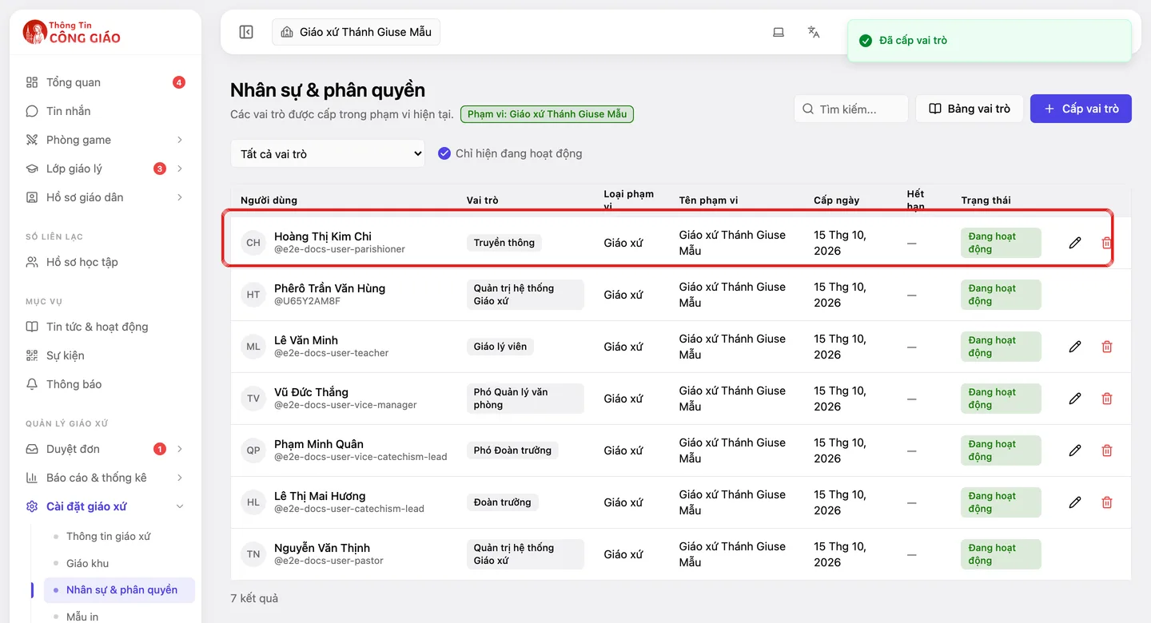
Task: Edit Phạm Minh Quân's role
Action: [1075, 450]
